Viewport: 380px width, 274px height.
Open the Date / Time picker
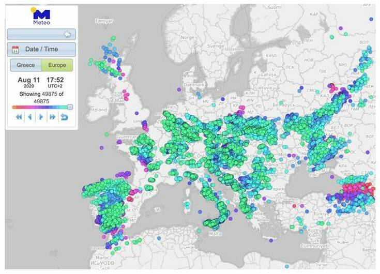point(41,50)
